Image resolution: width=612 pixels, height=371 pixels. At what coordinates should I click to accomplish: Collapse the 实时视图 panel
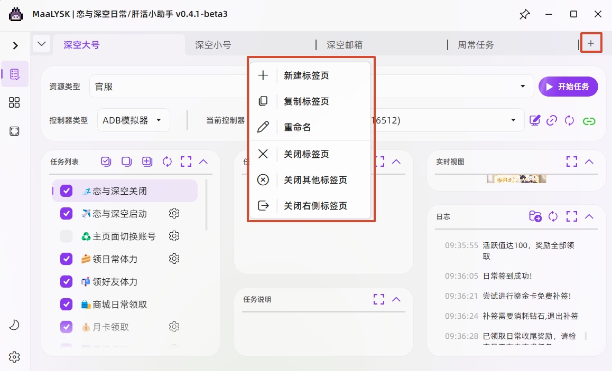pos(589,161)
